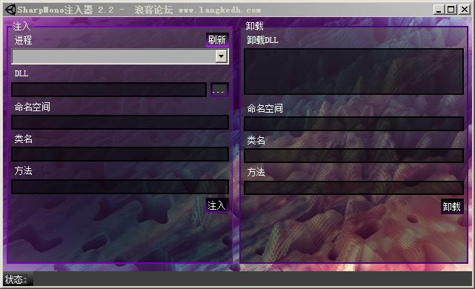Image resolution: width=475 pixels, height=289 pixels.
Task: Click the inject 类名 class name field
Action: coord(120,154)
